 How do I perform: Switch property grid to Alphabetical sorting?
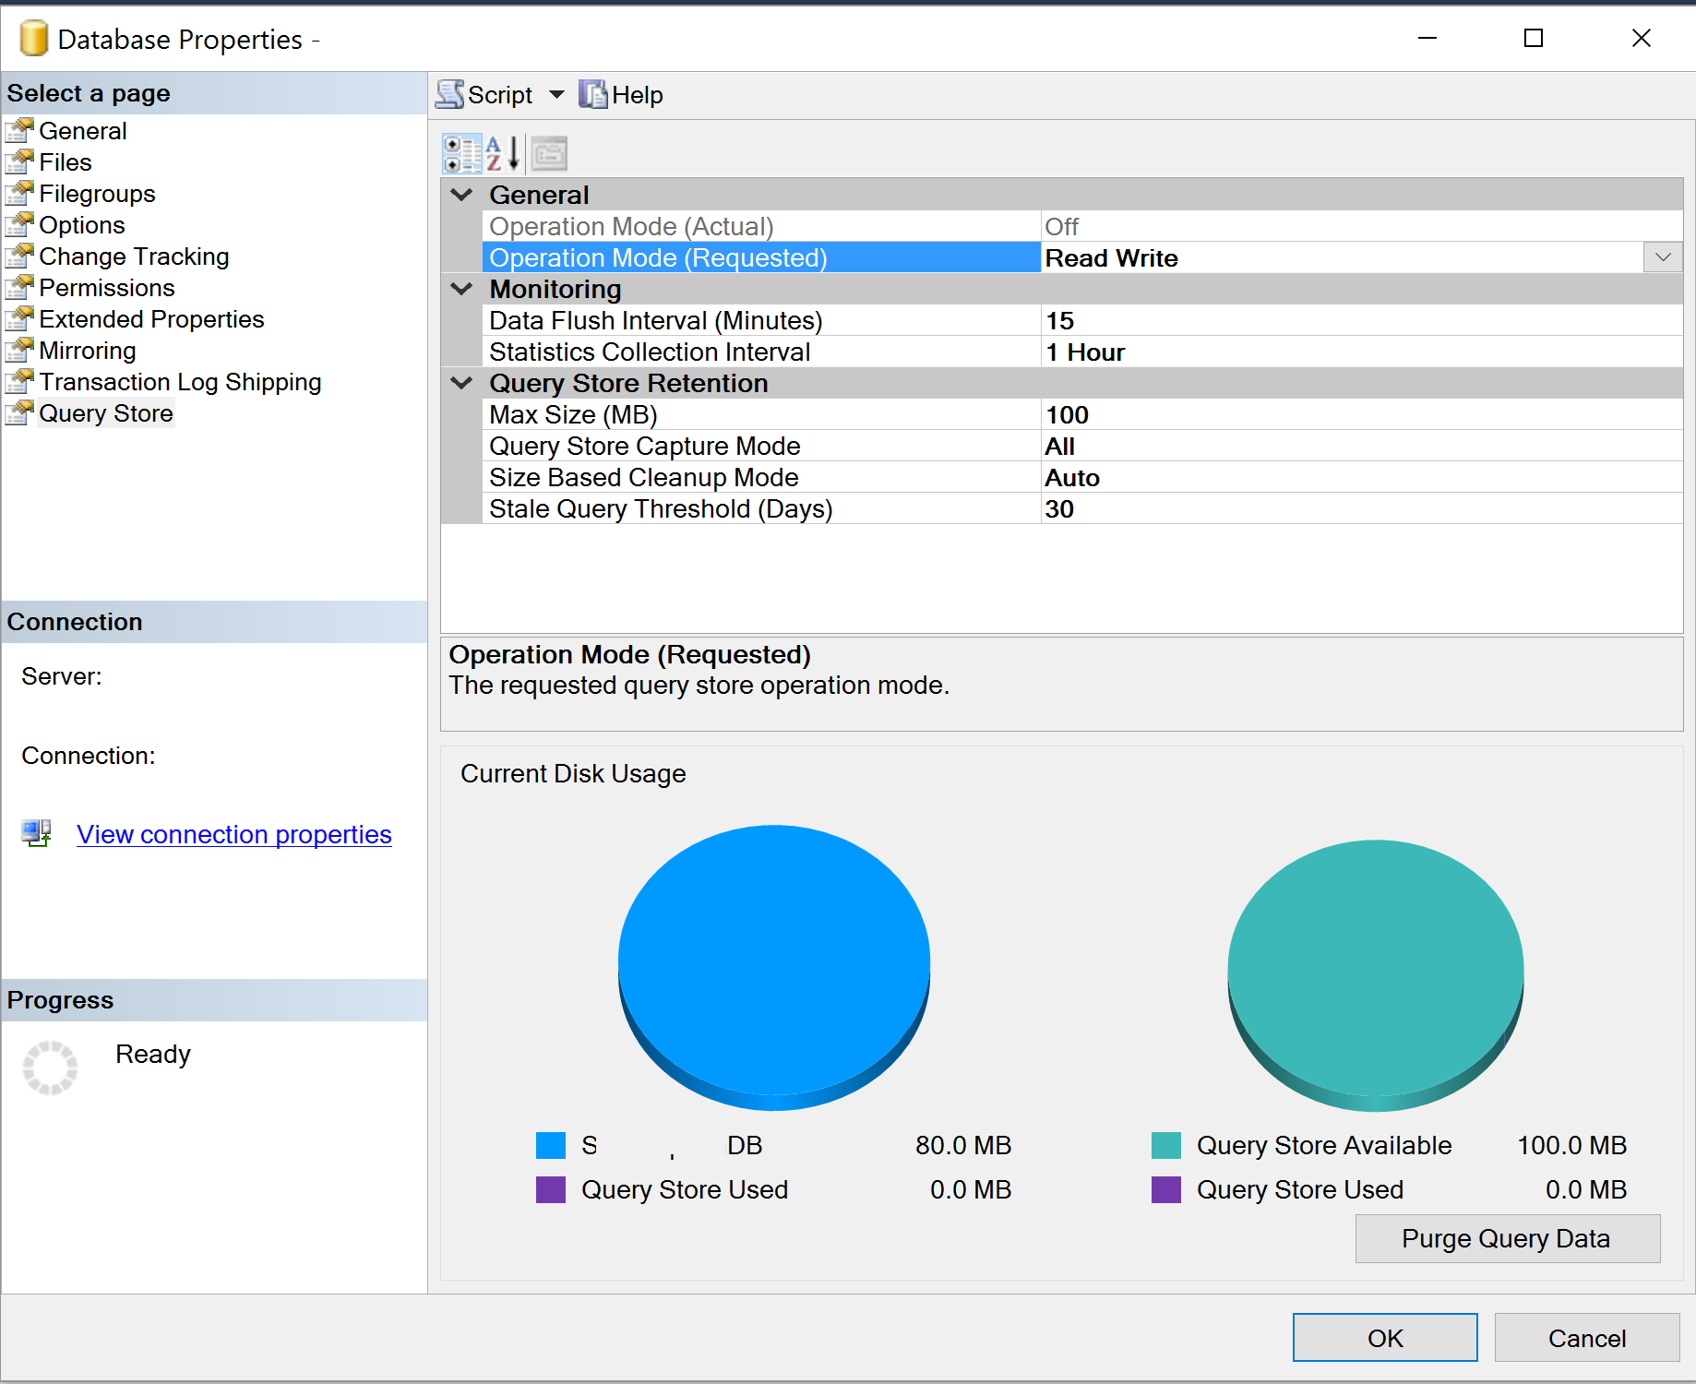pyautogui.click(x=501, y=153)
